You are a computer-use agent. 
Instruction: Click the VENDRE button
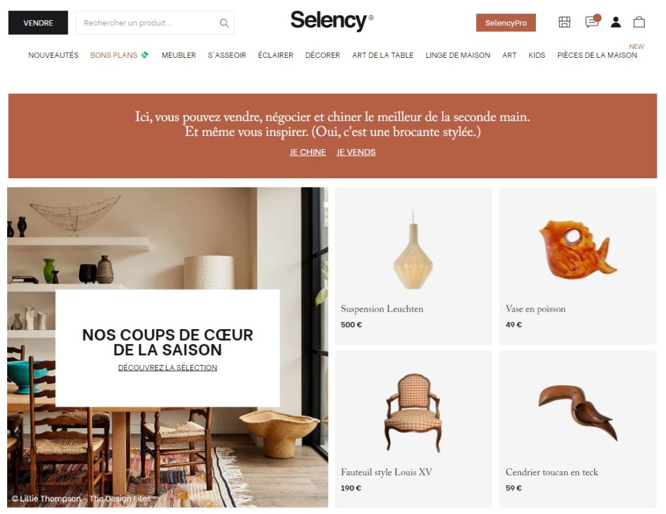point(38,23)
